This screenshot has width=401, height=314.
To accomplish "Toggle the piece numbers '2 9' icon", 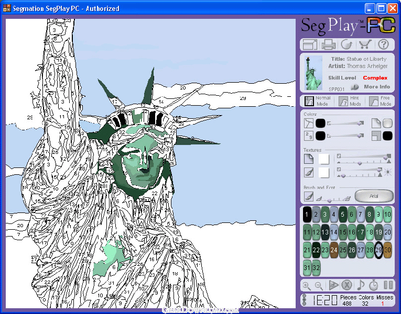I will pyautogui.click(x=309, y=136).
